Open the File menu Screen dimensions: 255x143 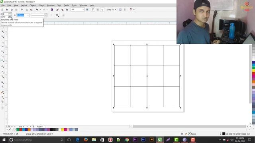tap(3, 5)
